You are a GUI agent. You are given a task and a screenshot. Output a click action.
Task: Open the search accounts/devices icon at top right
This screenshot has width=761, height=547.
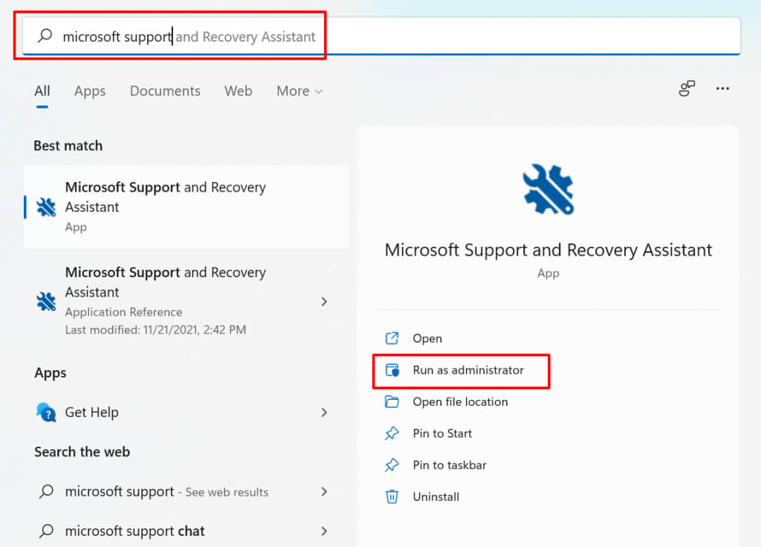[x=687, y=89]
